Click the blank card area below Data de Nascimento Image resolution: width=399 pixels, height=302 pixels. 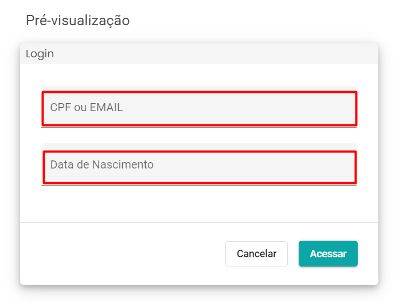[x=199, y=204]
